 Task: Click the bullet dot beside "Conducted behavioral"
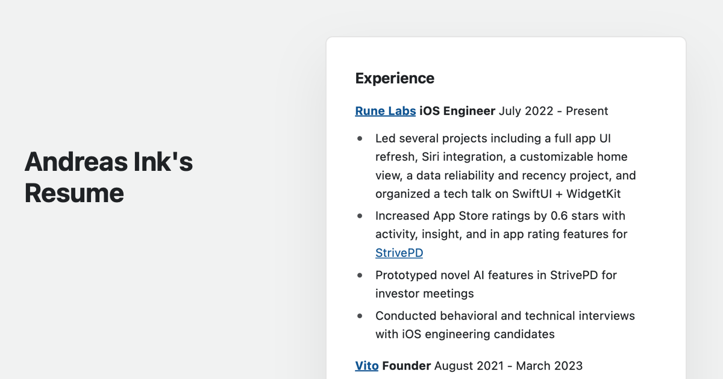360,316
